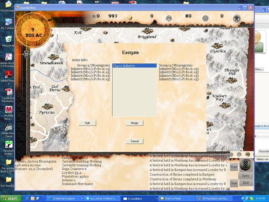This screenshot has width=269, height=202.
Task: Click the Clear messages button
Action: (x=234, y=183)
